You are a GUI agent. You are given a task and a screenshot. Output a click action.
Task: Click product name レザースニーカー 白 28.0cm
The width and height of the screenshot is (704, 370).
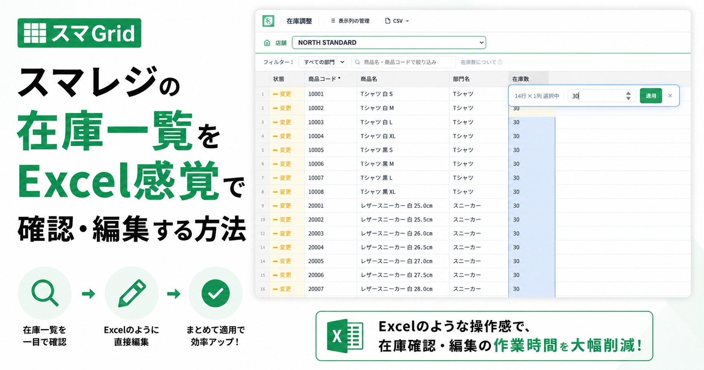pos(397,289)
